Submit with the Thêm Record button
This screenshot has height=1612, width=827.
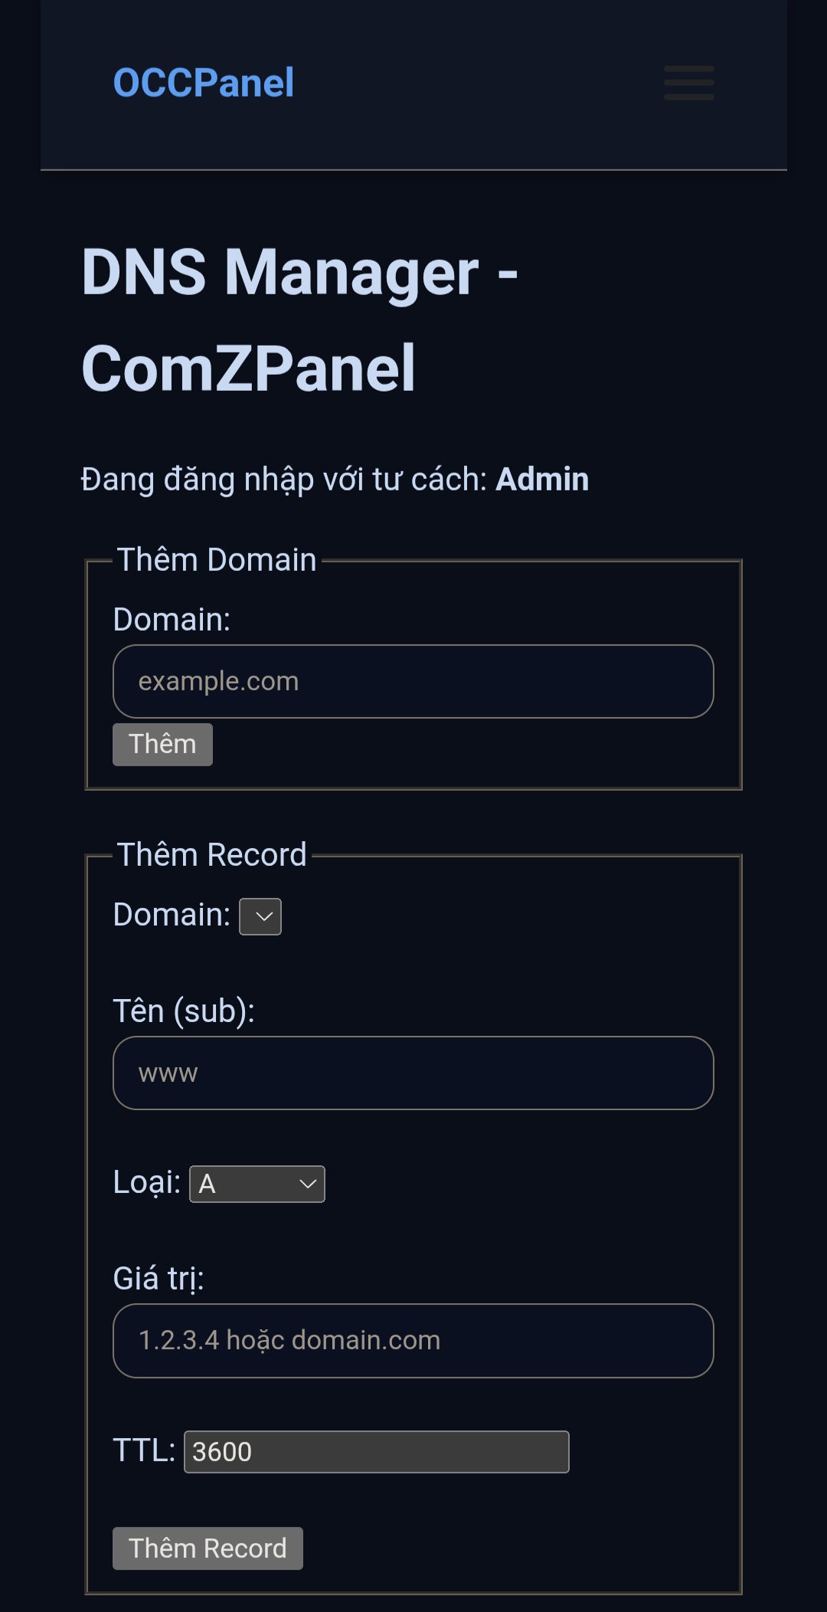208,1548
